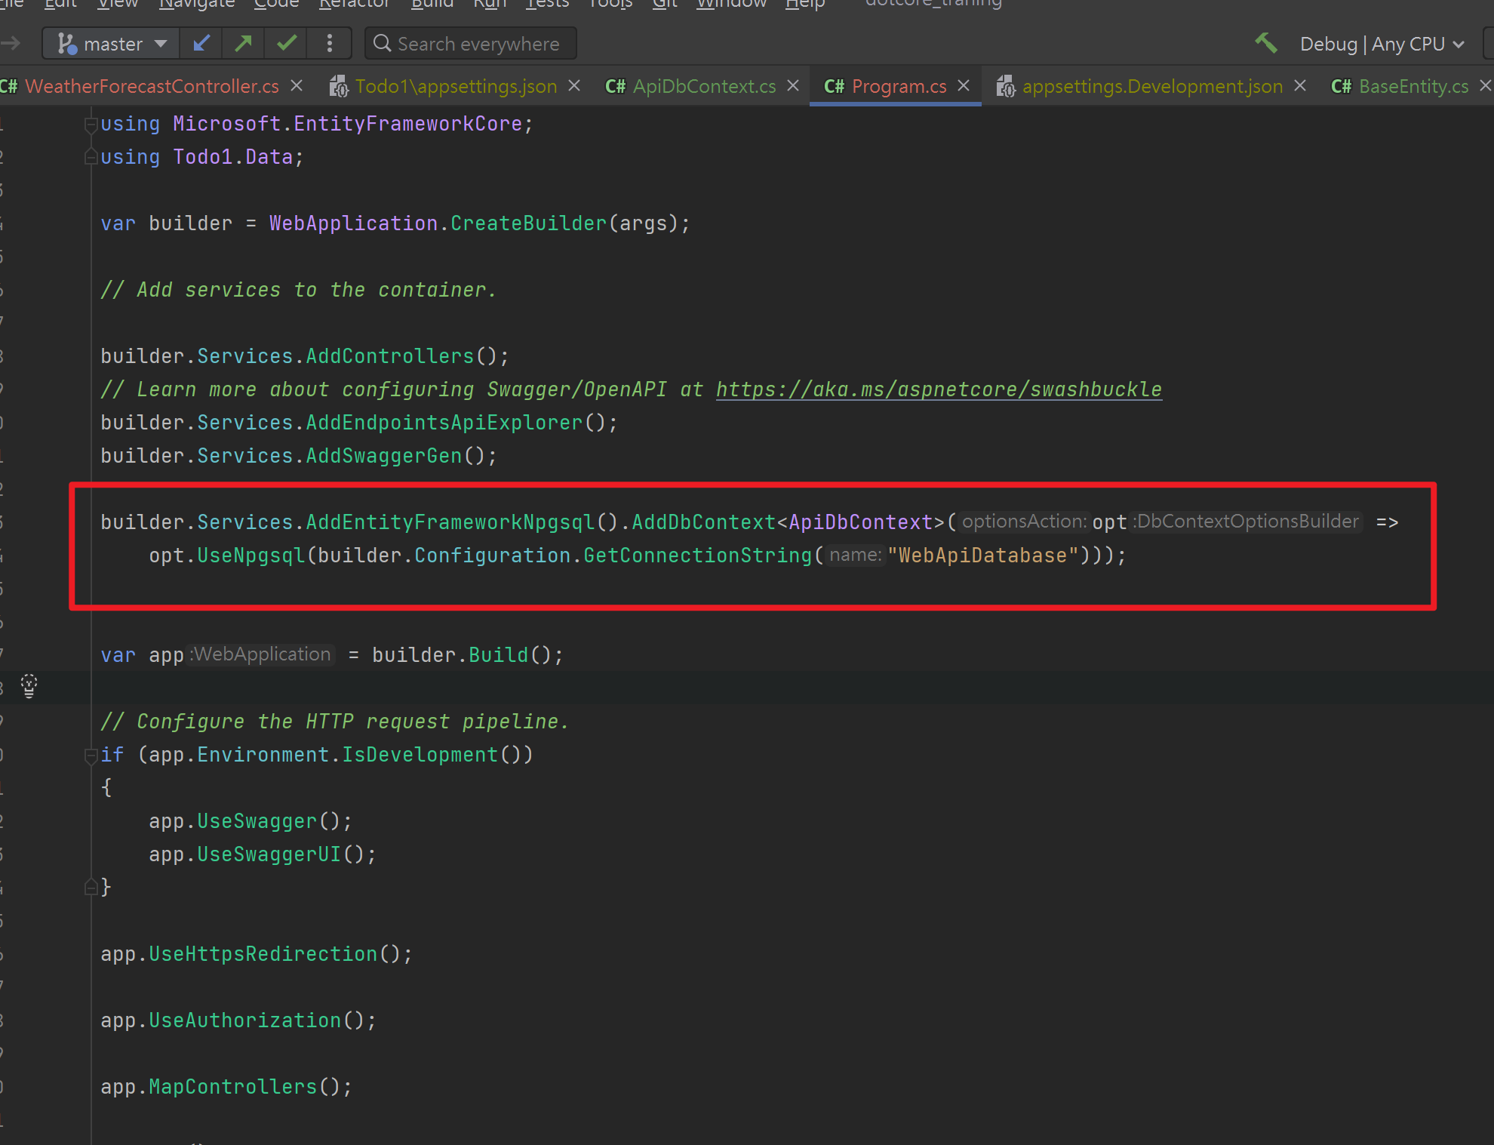Open the Help menu

pos(805,4)
